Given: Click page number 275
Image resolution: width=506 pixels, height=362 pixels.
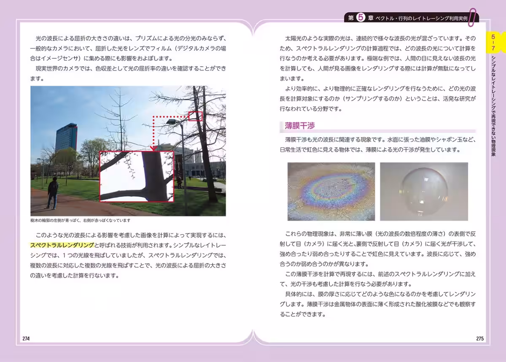Looking at the screenshot, I should (x=480, y=338).
